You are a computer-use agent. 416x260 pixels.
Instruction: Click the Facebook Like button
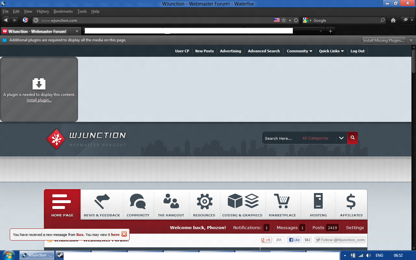(x=294, y=240)
